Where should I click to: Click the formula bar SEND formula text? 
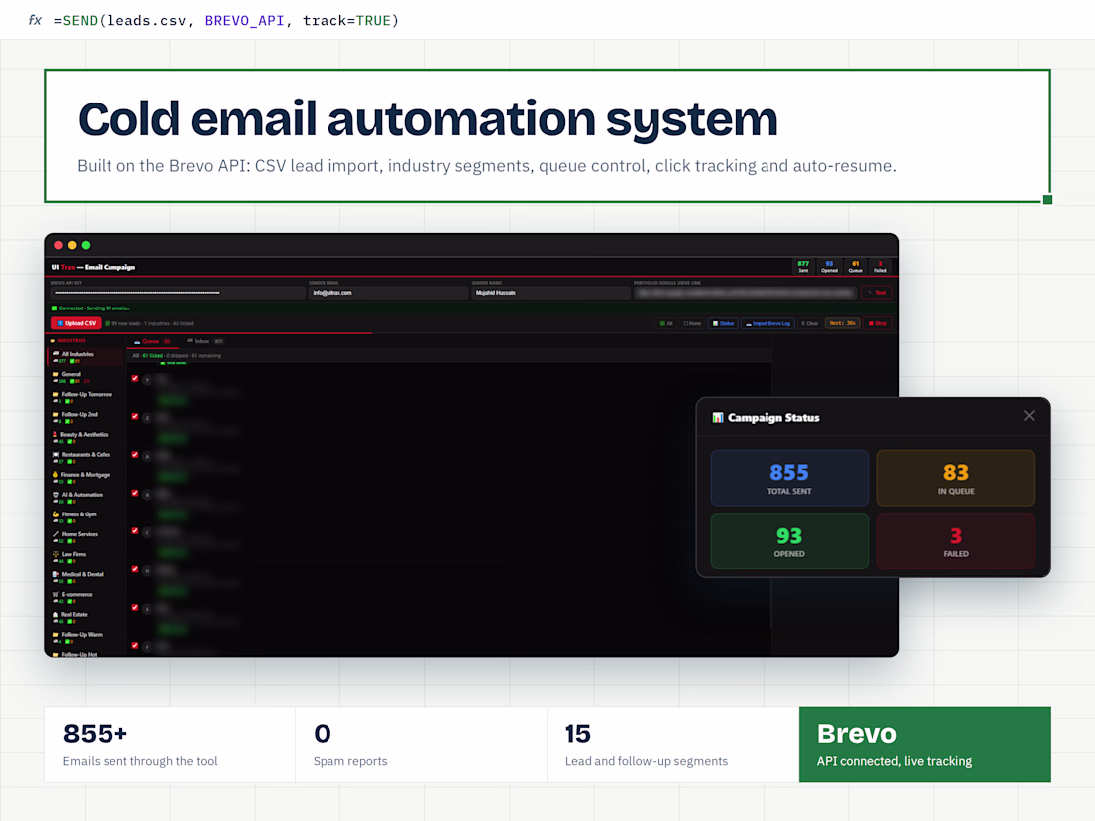click(x=226, y=20)
